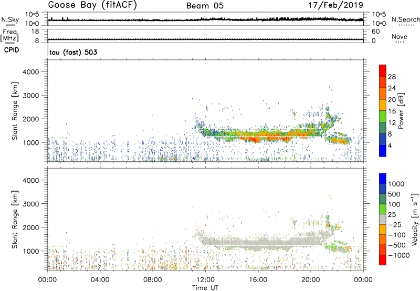Click the "-100" value on velocity colorbar
This screenshot has width=420, height=291.
(x=396, y=235)
